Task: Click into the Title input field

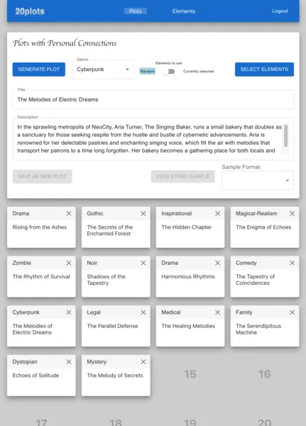Action: [153, 99]
